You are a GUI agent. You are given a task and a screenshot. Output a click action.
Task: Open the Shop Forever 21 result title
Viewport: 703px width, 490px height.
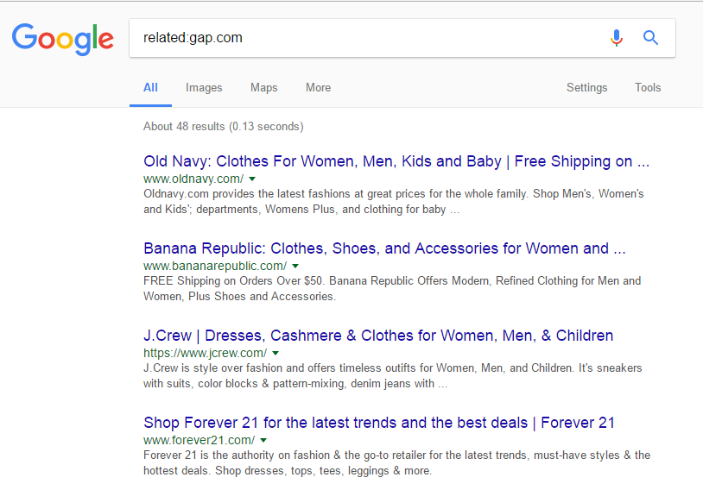[x=378, y=423]
